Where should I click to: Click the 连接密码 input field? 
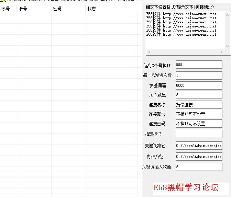coord(198,124)
